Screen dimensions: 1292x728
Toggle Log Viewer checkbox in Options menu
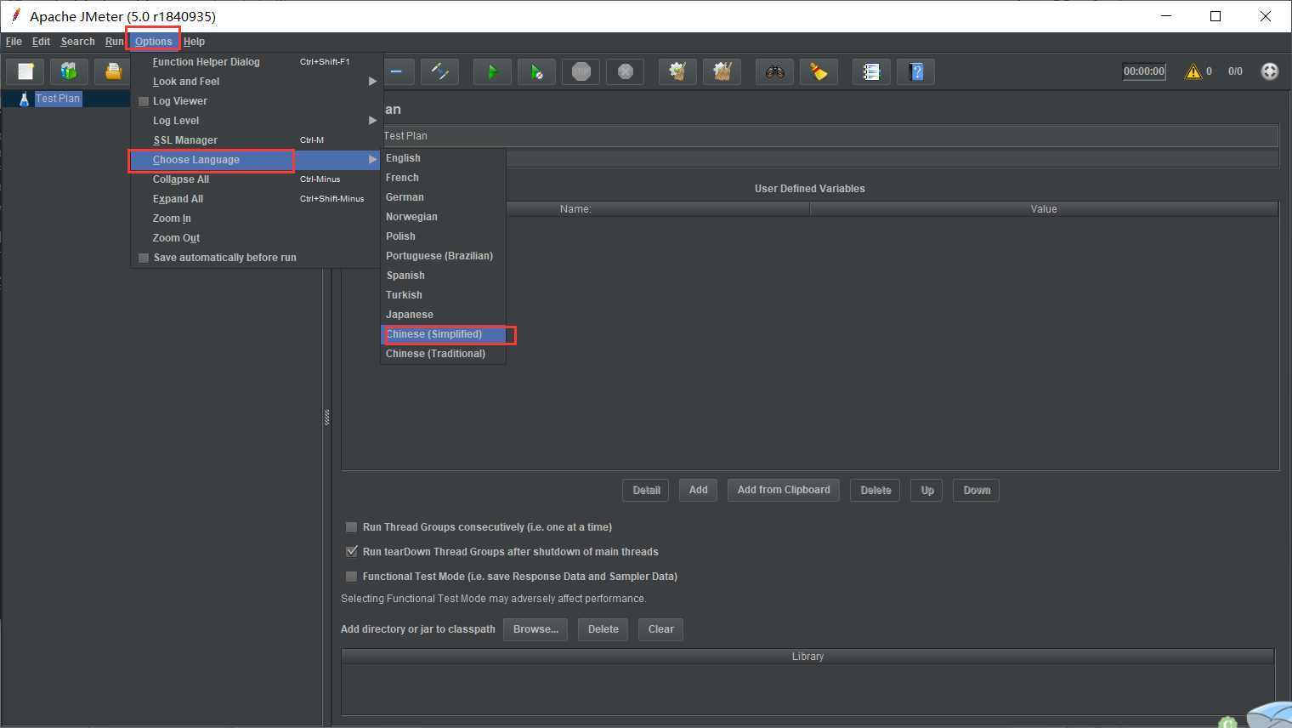point(144,101)
